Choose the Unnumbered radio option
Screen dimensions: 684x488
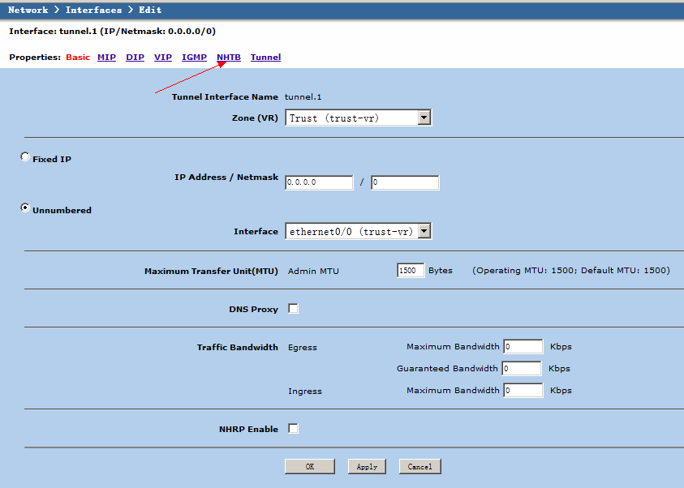[25, 208]
